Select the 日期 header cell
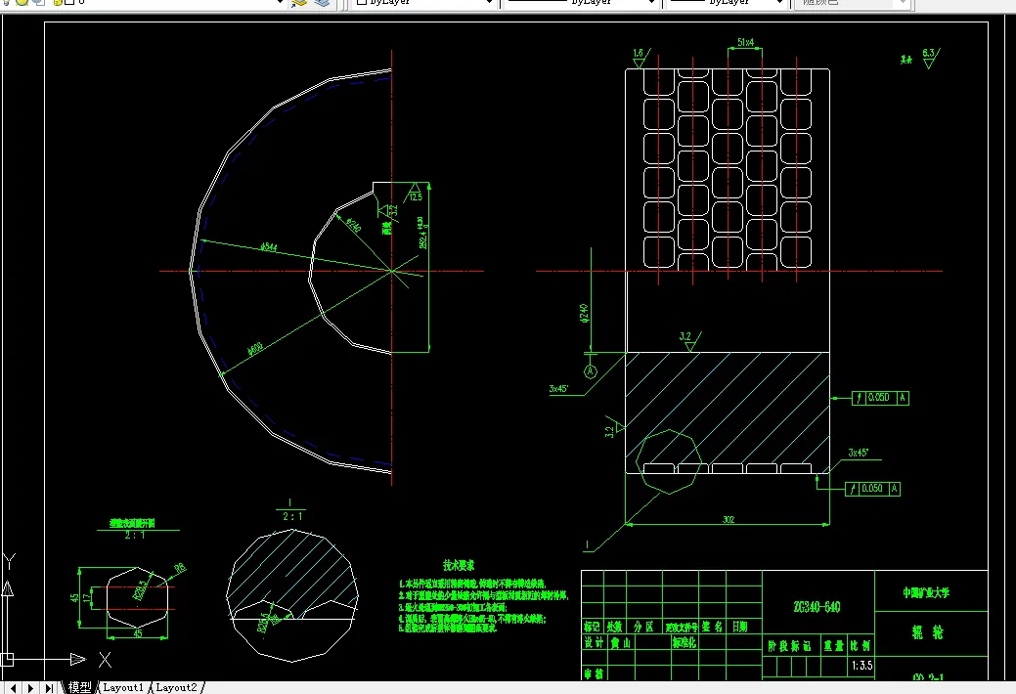The image size is (1016, 694). pyautogui.click(x=739, y=626)
